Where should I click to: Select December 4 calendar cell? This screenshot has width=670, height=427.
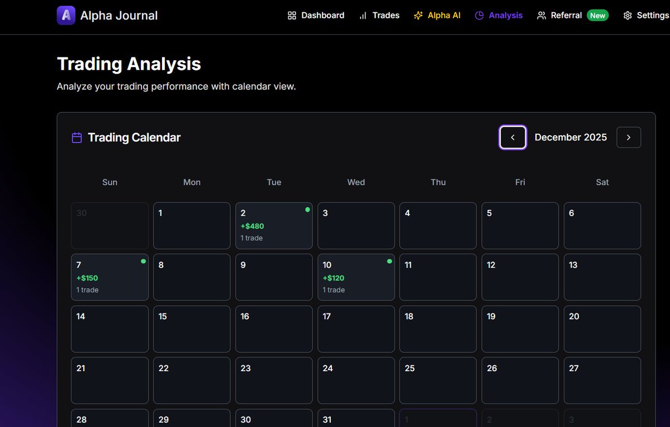click(438, 226)
